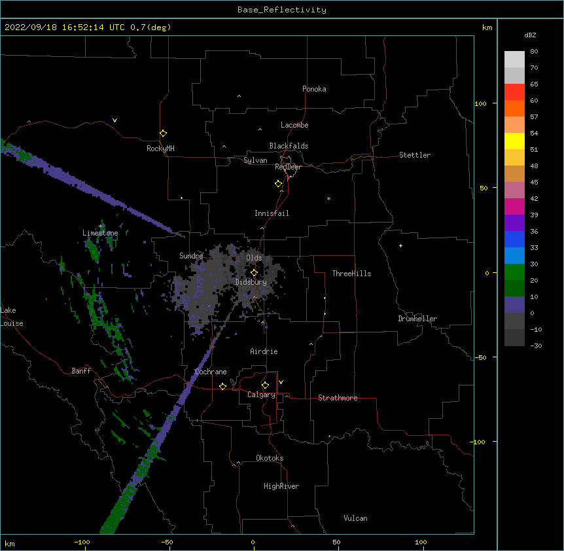Screen dimensions: 564x551
Task: Select the 65 dBZ red swatch
Action: pos(514,92)
